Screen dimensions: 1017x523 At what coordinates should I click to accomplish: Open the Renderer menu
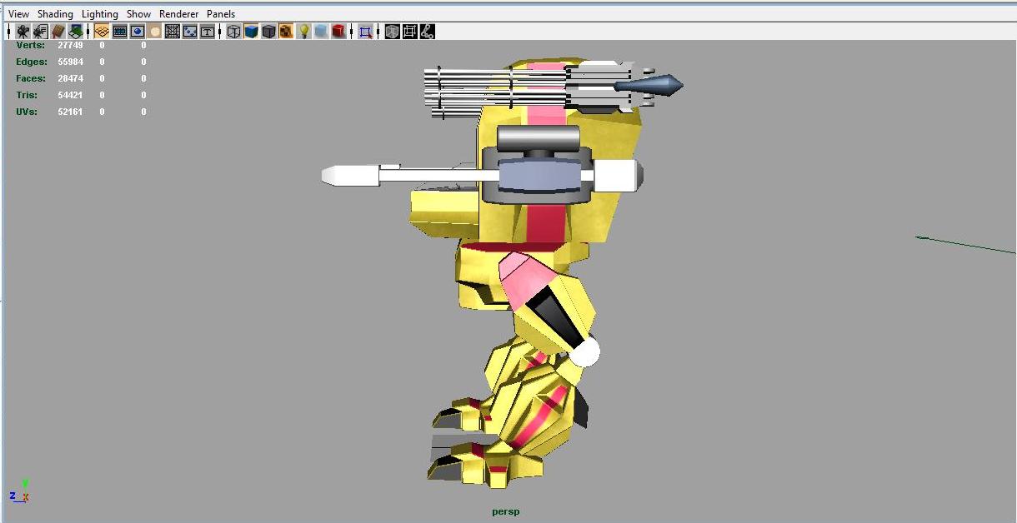pos(179,14)
